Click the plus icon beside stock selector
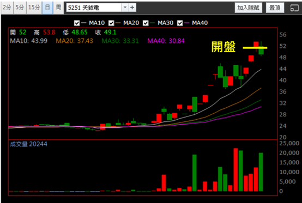 (x=132, y=8)
